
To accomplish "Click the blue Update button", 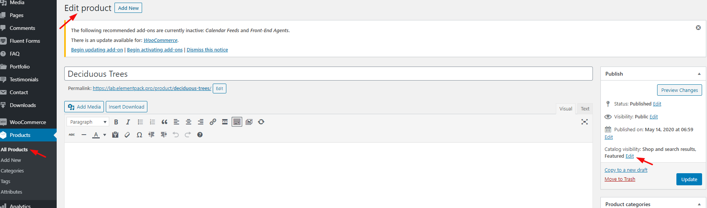I will pyautogui.click(x=689, y=179).
